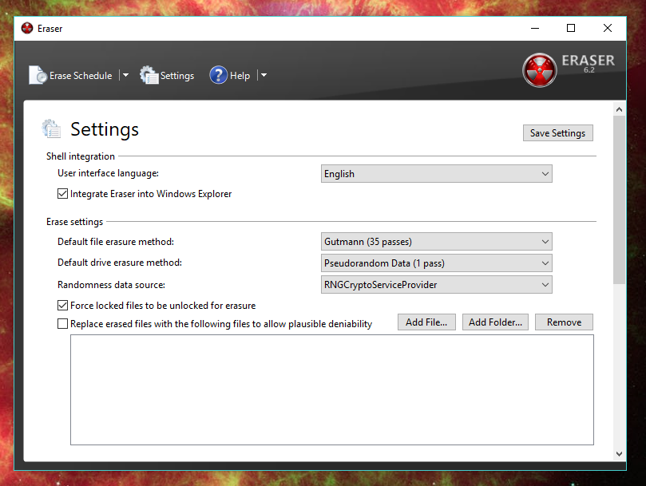Image resolution: width=646 pixels, height=486 pixels.
Task: Click the Eraser radioactive logo
Action: click(539, 70)
